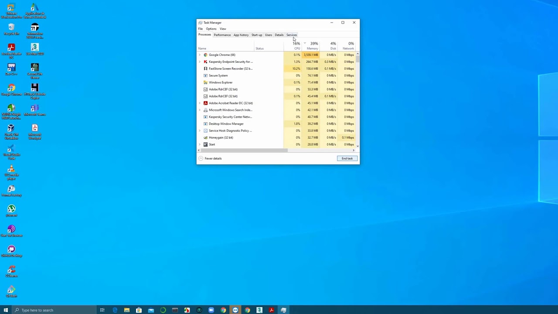558x314 pixels.
Task: Expand Microsoft Windows Search Indexer process
Action: pyautogui.click(x=200, y=110)
